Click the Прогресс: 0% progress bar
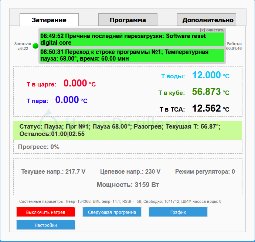255x242 pixels. pos(128,147)
